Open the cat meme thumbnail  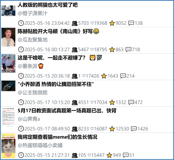(8, 146)
